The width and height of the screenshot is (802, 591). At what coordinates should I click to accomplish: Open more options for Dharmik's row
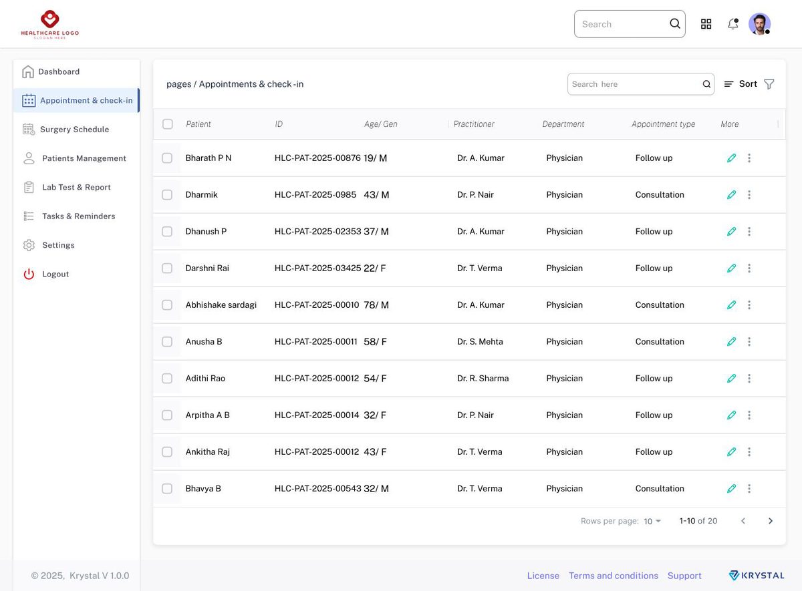(x=749, y=195)
